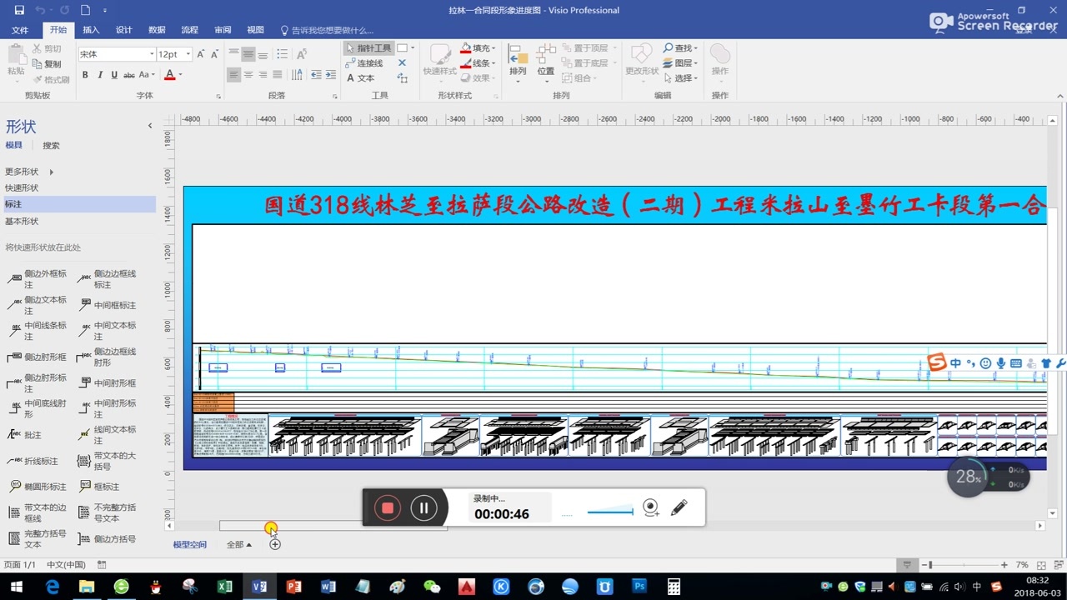Toggle italic formatting button
This screenshot has width=1067, height=600.
(x=100, y=75)
